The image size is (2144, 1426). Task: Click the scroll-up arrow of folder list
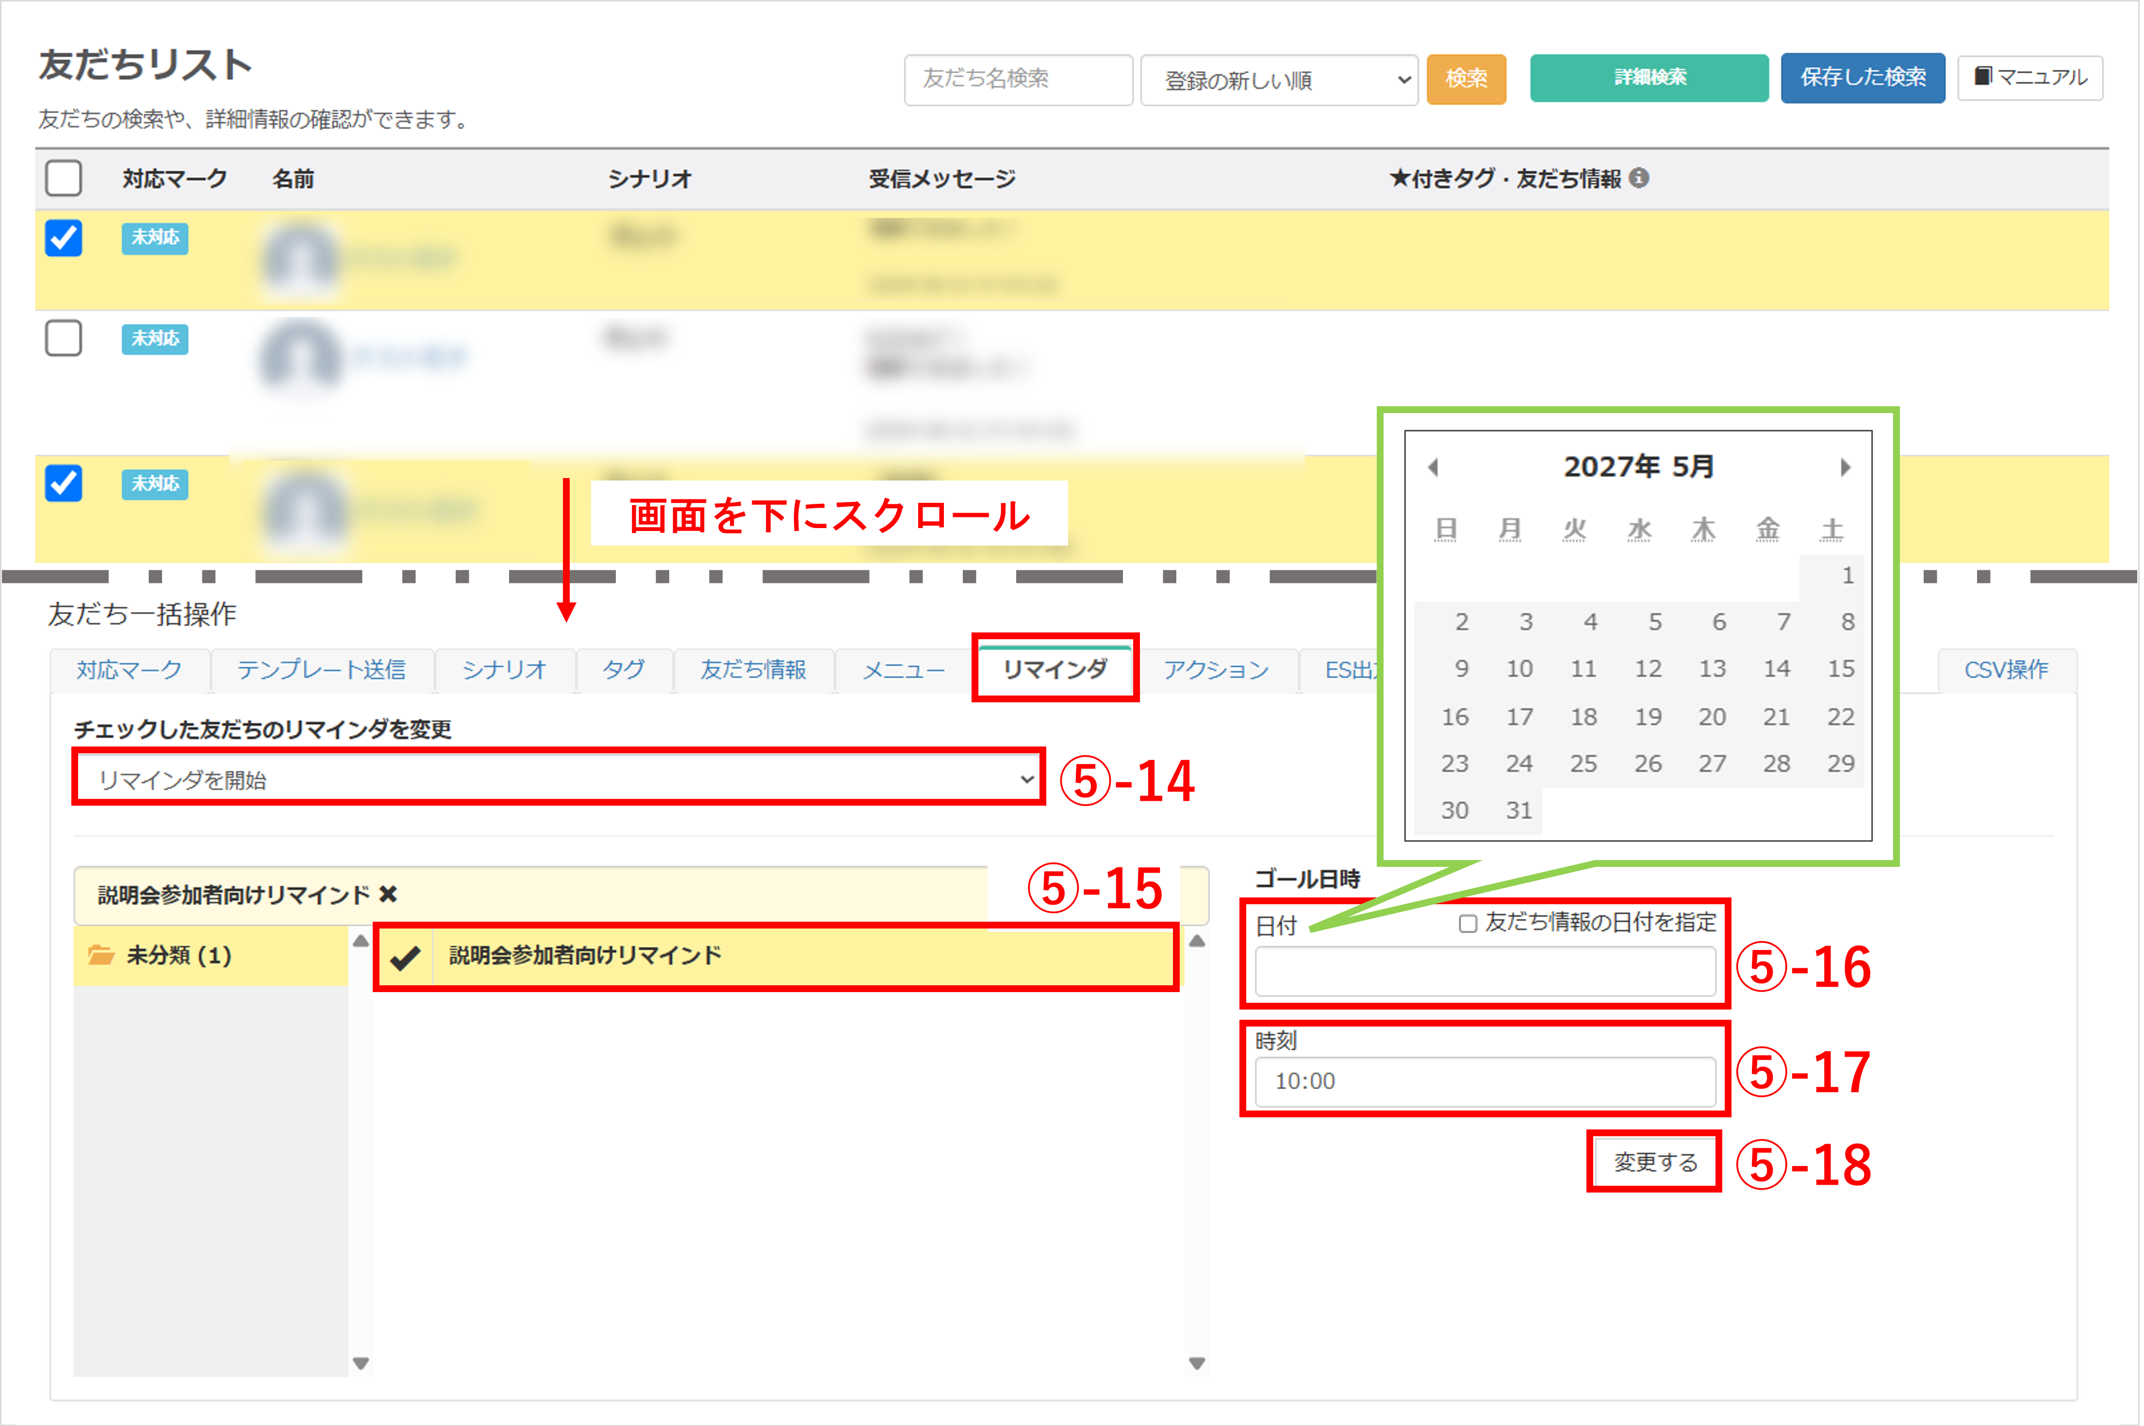pyautogui.click(x=361, y=941)
